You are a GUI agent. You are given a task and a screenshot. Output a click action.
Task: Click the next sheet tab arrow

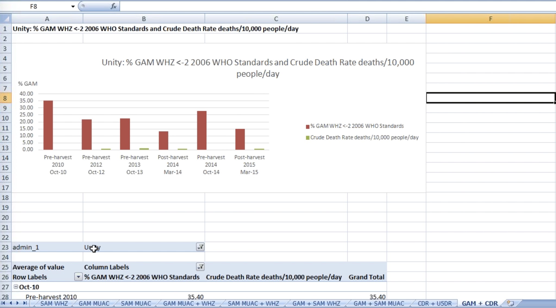coord(18,303)
